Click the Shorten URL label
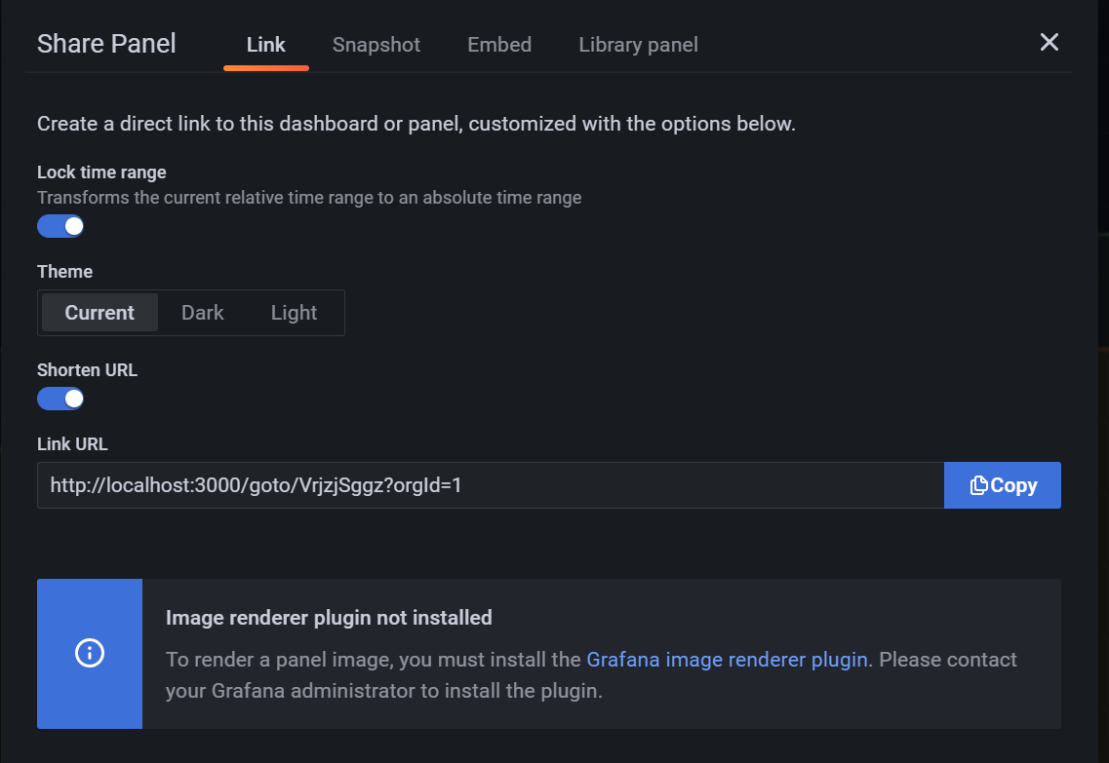 pyautogui.click(x=87, y=370)
